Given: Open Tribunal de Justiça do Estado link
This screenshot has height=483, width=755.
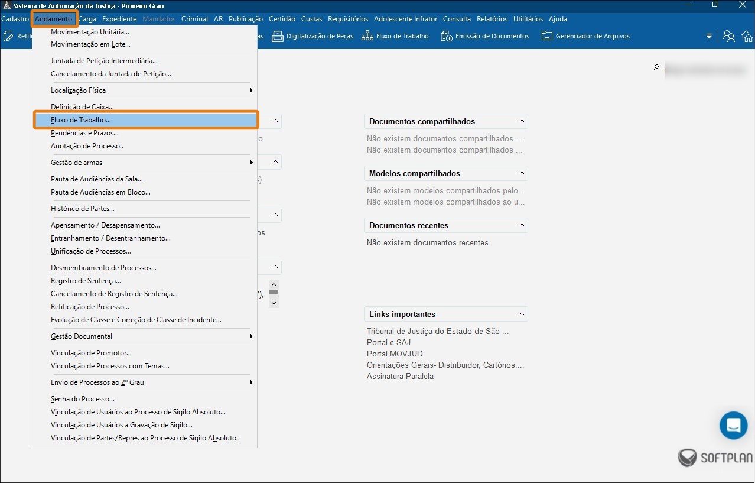Looking at the screenshot, I should click(437, 332).
